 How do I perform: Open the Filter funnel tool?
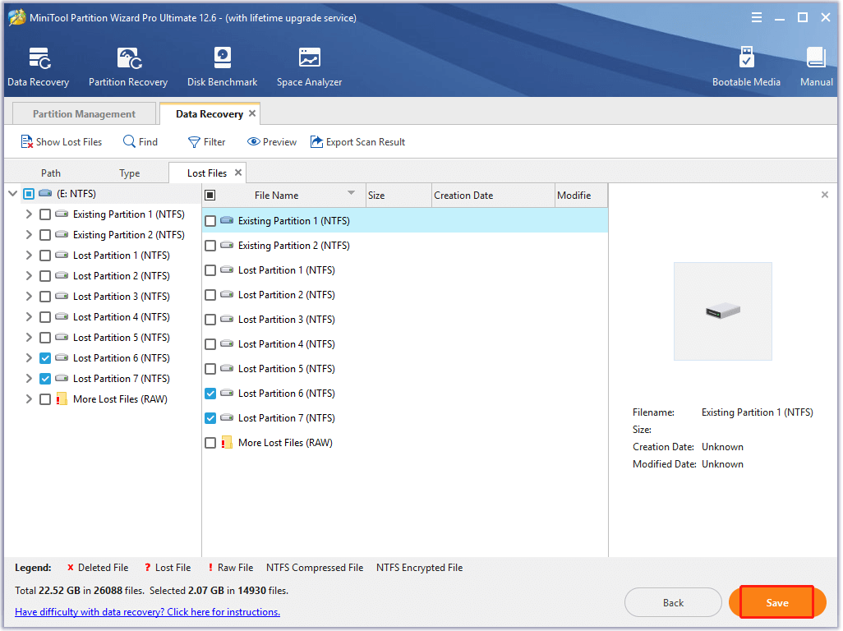194,142
